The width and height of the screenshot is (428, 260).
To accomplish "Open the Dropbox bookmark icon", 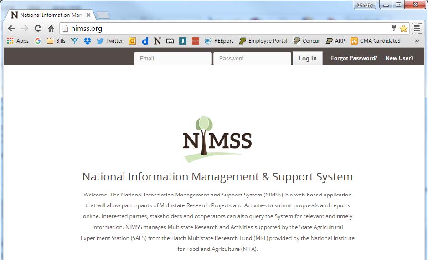I will pos(88,41).
